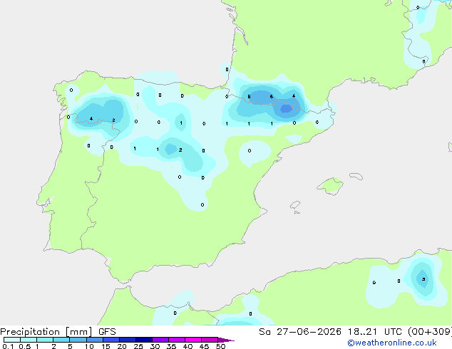The image size is (452, 349).
Task: Click the '50' legend scale label
Action: 220,346
